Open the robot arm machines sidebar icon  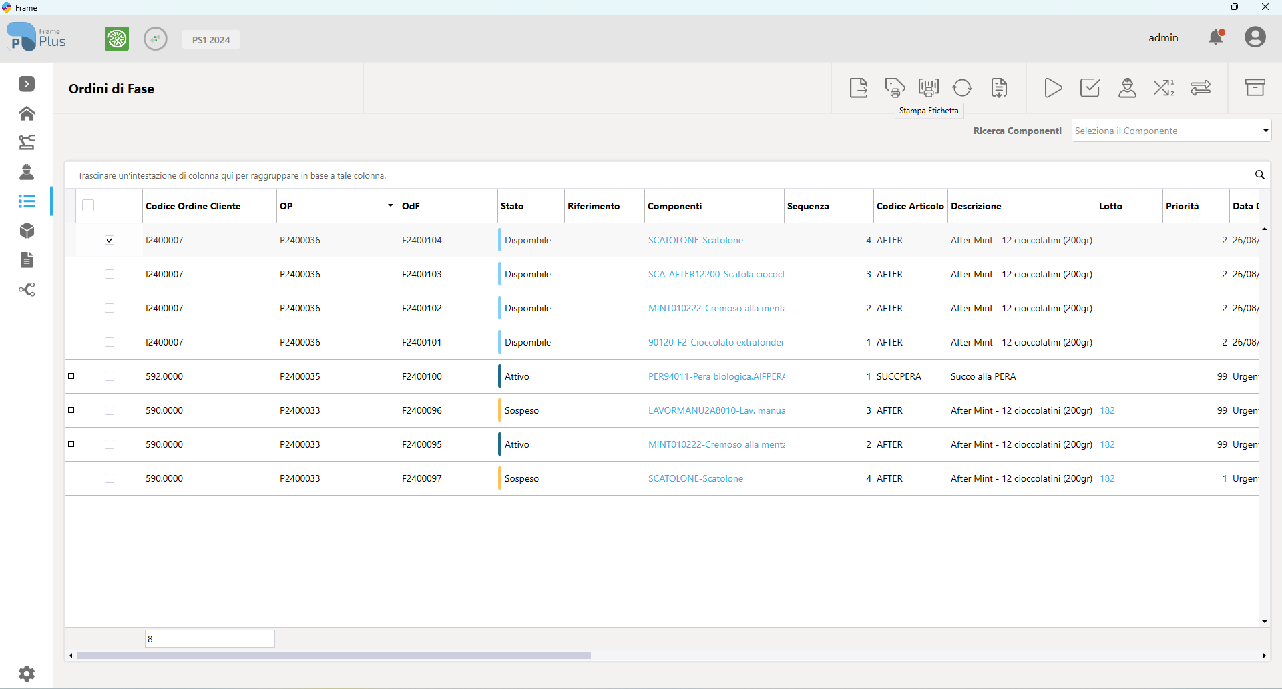[x=27, y=142]
